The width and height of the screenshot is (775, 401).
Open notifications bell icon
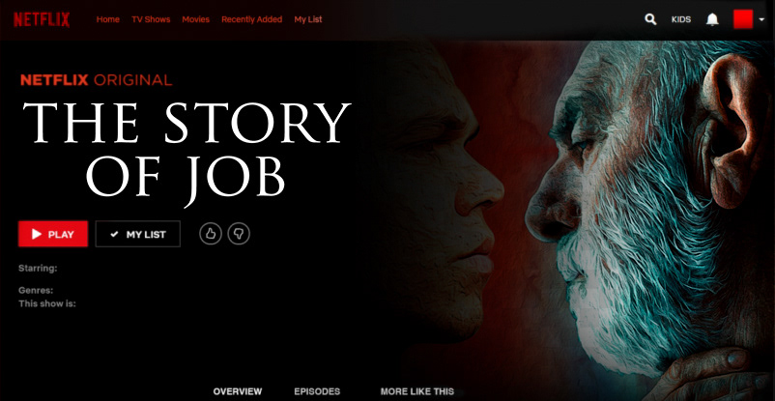point(712,19)
